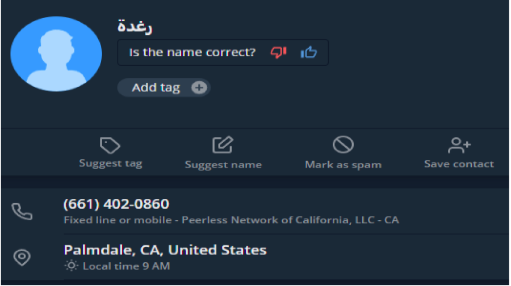
Task: Click the Save contact person icon
Action: pos(459,145)
